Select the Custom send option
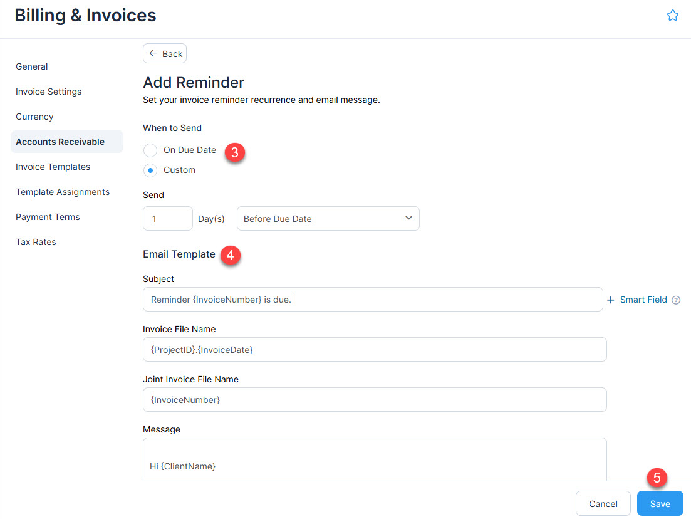The height and width of the screenshot is (519, 691). coord(150,170)
